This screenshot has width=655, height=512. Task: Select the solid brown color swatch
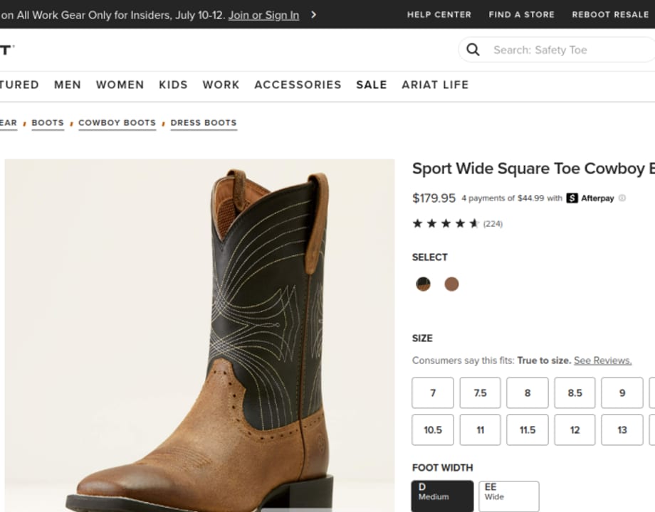[451, 284]
